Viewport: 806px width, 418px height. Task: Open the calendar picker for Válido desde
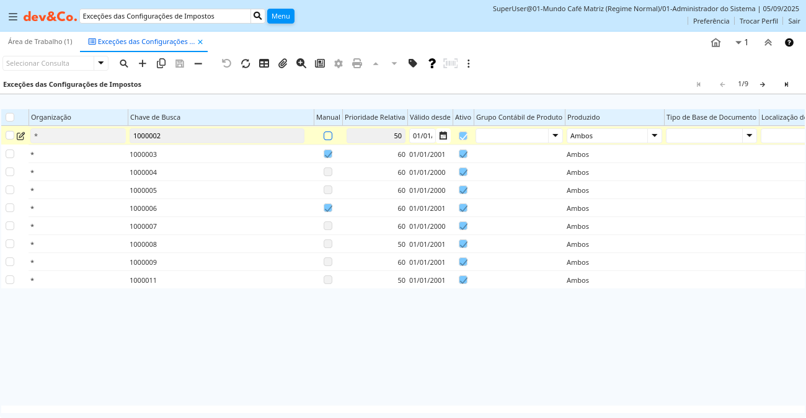pyautogui.click(x=443, y=136)
